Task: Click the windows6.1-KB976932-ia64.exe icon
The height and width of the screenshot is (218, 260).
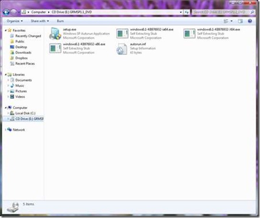Action: (x=122, y=34)
